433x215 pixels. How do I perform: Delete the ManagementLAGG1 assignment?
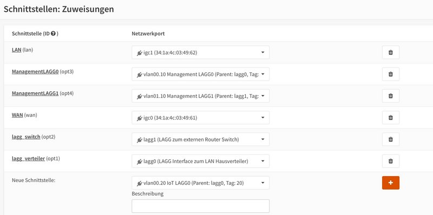point(390,96)
